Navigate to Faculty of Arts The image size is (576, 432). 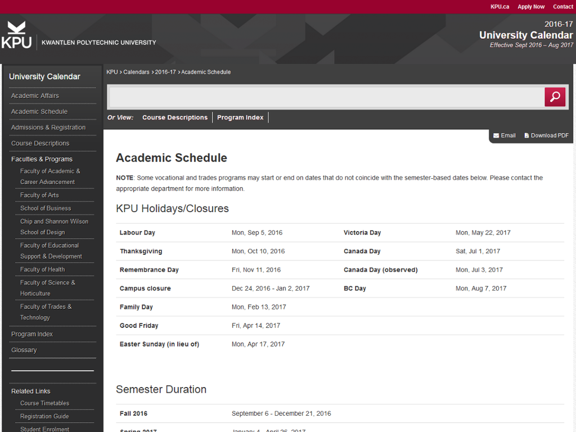(39, 195)
